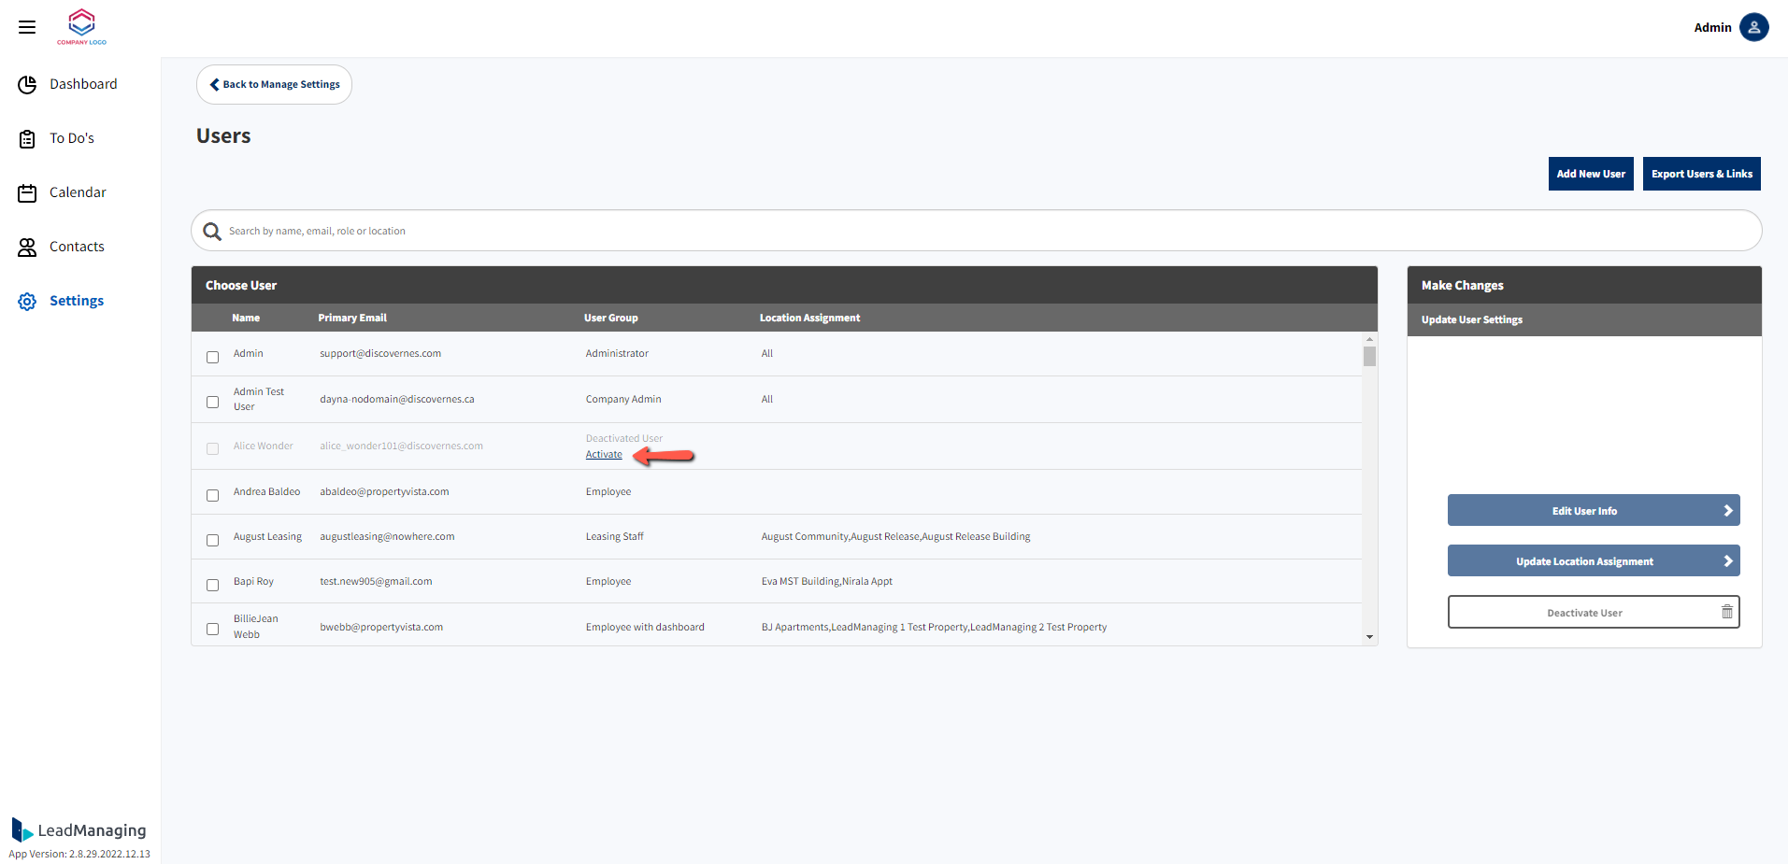Click email bwebb@propertyvista.com
The image size is (1788, 864).
tap(381, 627)
